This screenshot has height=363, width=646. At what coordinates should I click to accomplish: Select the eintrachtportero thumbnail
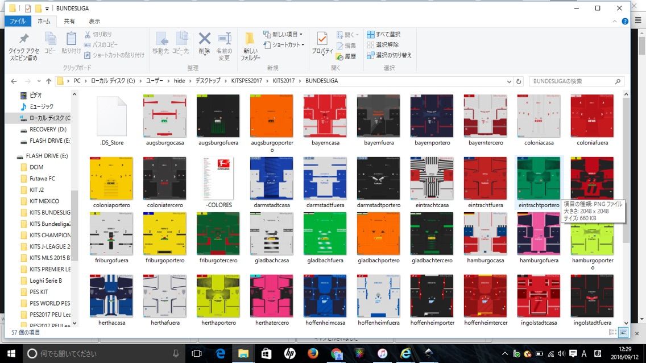coord(539,179)
